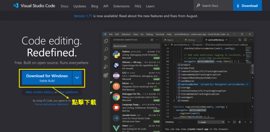This screenshot has height=132, width=270.
Task: Click the marketplace filter list icon
Action: click(x=152, y=40)
